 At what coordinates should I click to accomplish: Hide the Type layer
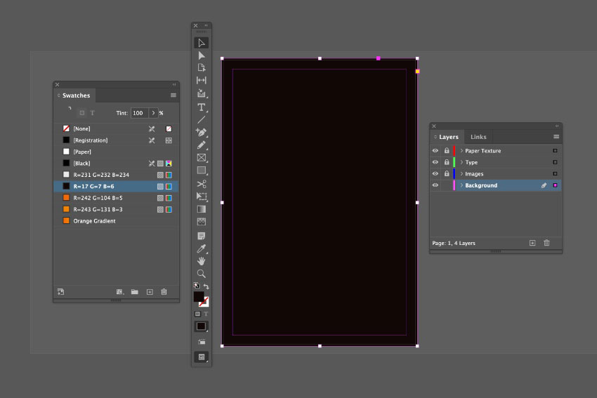(x=435, y=162)
